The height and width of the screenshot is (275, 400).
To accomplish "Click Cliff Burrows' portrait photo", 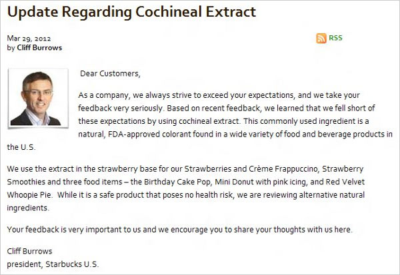I will coord(38,98).
